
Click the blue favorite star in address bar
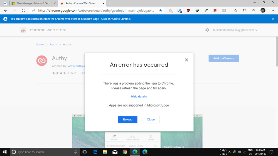161,11
